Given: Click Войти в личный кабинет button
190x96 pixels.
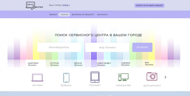Looking at the screenshot, I should (150, 6).
